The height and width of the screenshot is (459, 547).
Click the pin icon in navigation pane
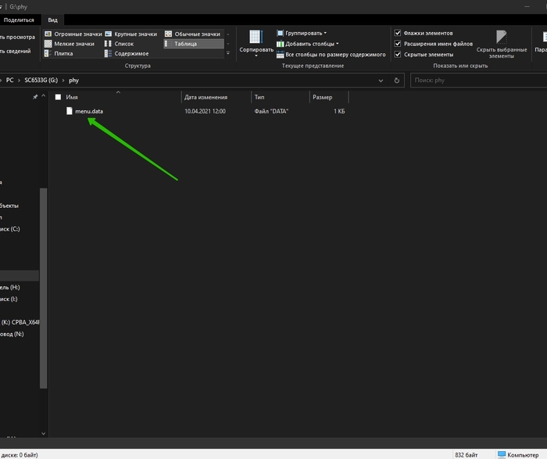coord(35,97)
